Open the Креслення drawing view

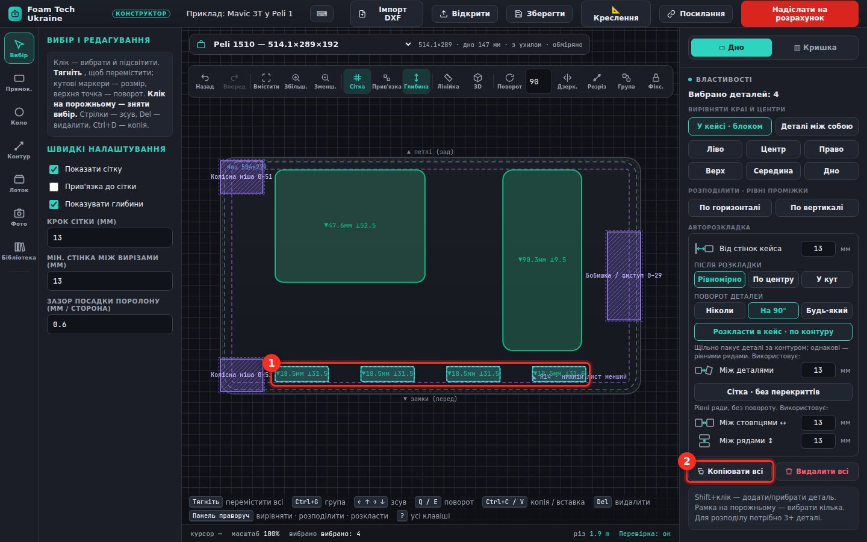click(x=615, y=13)
